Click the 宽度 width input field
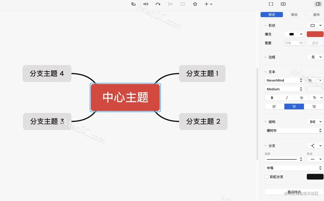 tap(294, 43)
